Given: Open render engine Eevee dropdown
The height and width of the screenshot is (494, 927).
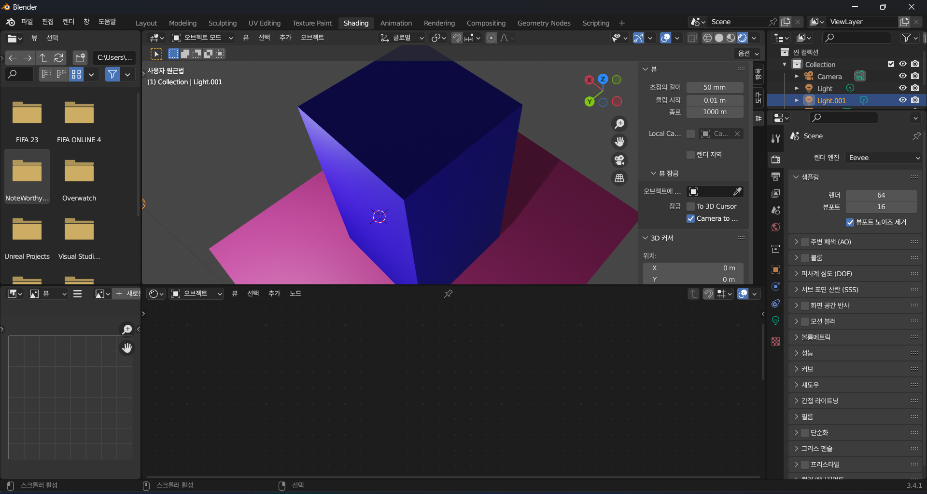Looking at the screenshot, I should coord(883,158).
